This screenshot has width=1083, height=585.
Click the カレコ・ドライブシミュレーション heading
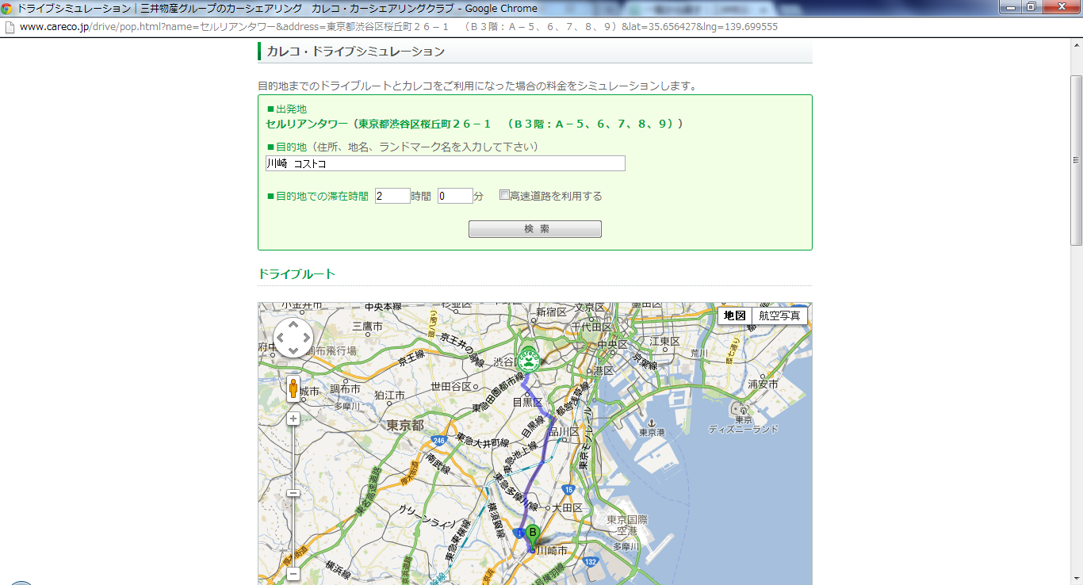[x=356, y=52]
